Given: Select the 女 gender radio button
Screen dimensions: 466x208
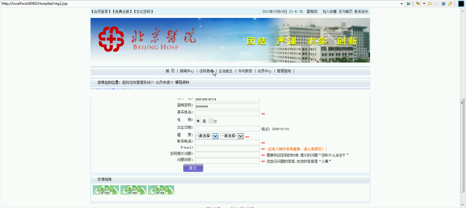Looking at the screenshot, I should 211,121.
